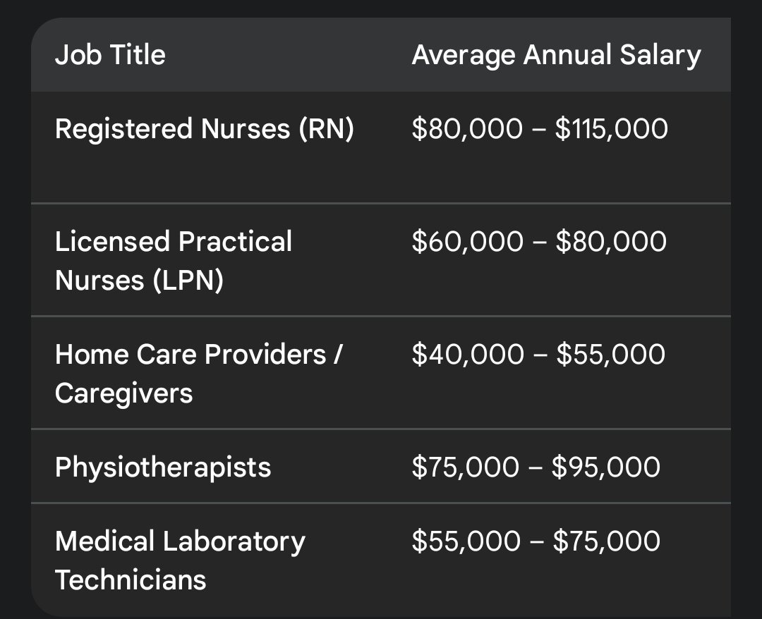Click the $60,000 LPN starting salary

(468, 242)
